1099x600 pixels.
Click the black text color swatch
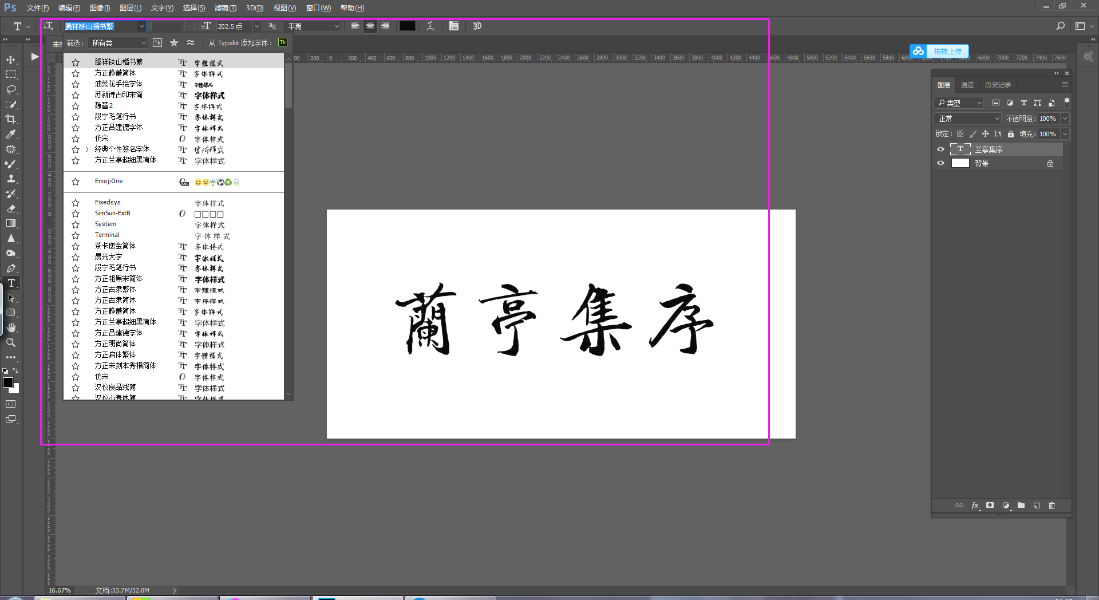(x=408, y=26)
